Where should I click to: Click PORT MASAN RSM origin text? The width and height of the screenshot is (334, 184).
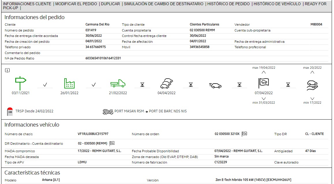[x=129, y=111]
